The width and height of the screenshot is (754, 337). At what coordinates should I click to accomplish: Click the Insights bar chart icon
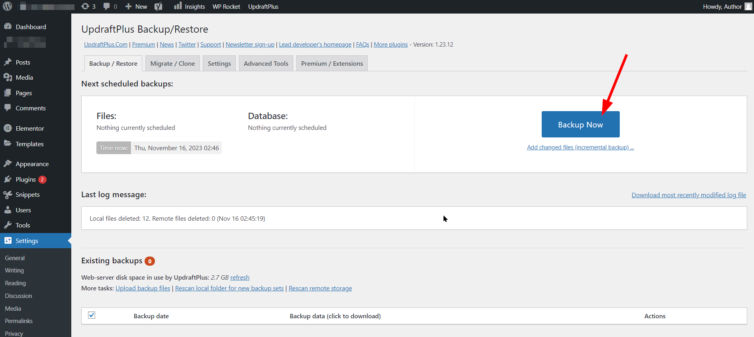[x=178, y=6]
